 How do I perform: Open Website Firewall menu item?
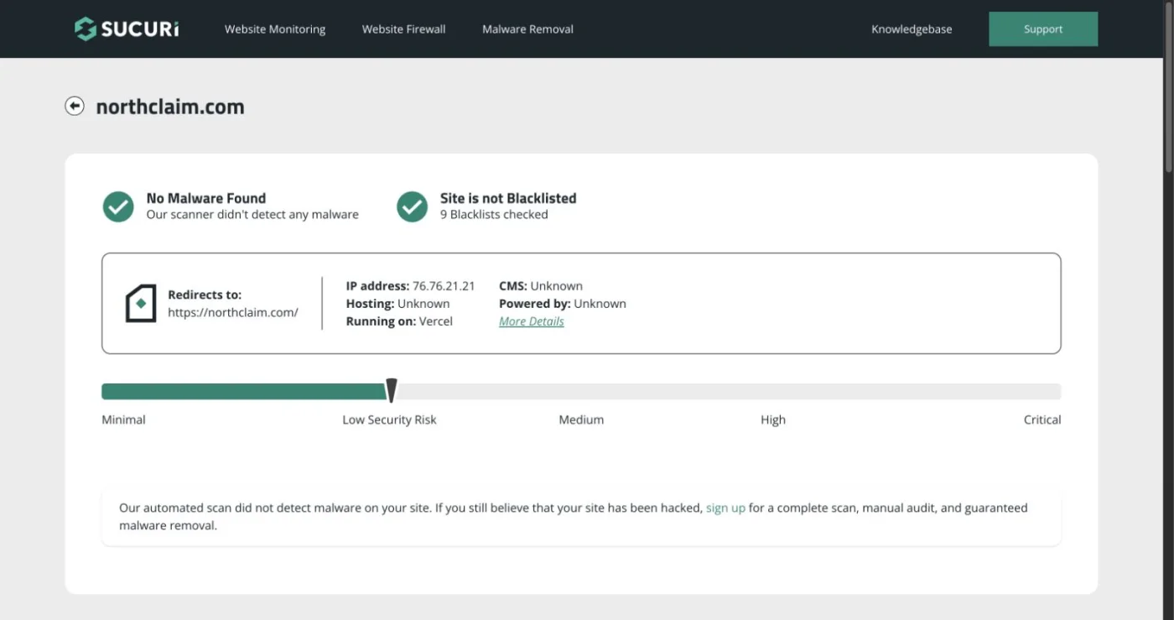[x=403, y=29]
